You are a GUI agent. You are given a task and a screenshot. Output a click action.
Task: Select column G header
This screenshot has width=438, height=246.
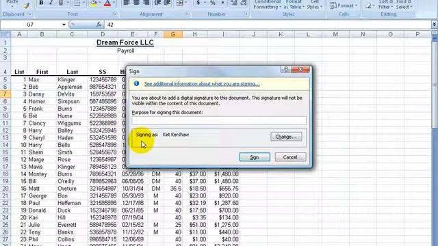point(173,34)
